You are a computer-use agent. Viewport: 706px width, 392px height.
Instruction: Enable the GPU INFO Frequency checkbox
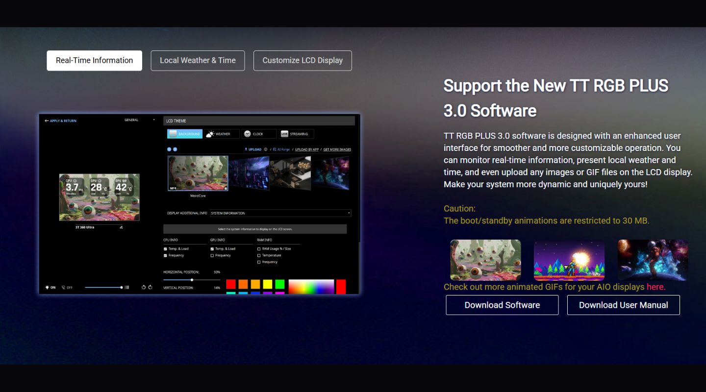[212, 255]
